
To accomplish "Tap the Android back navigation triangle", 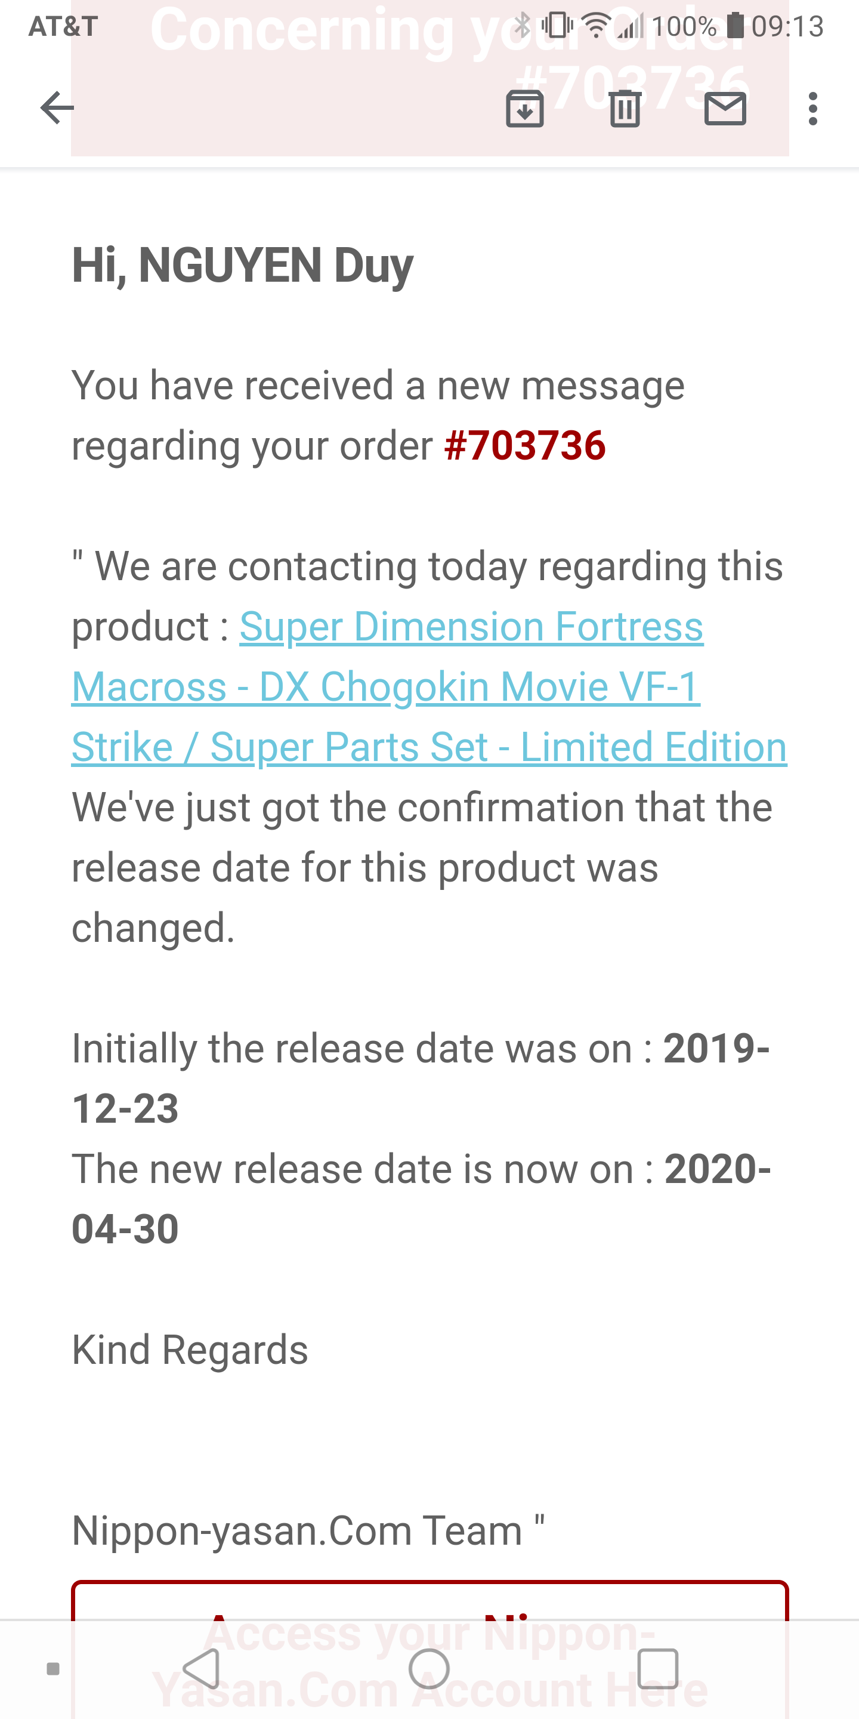I will coord(202,1669).
